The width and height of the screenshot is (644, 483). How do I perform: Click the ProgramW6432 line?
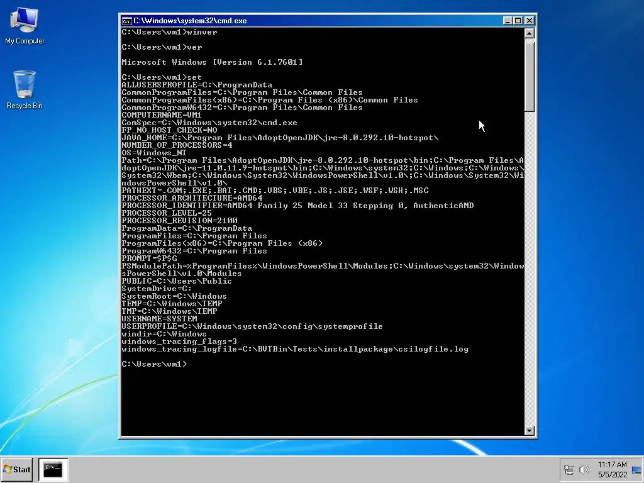[x=194, y=251]
